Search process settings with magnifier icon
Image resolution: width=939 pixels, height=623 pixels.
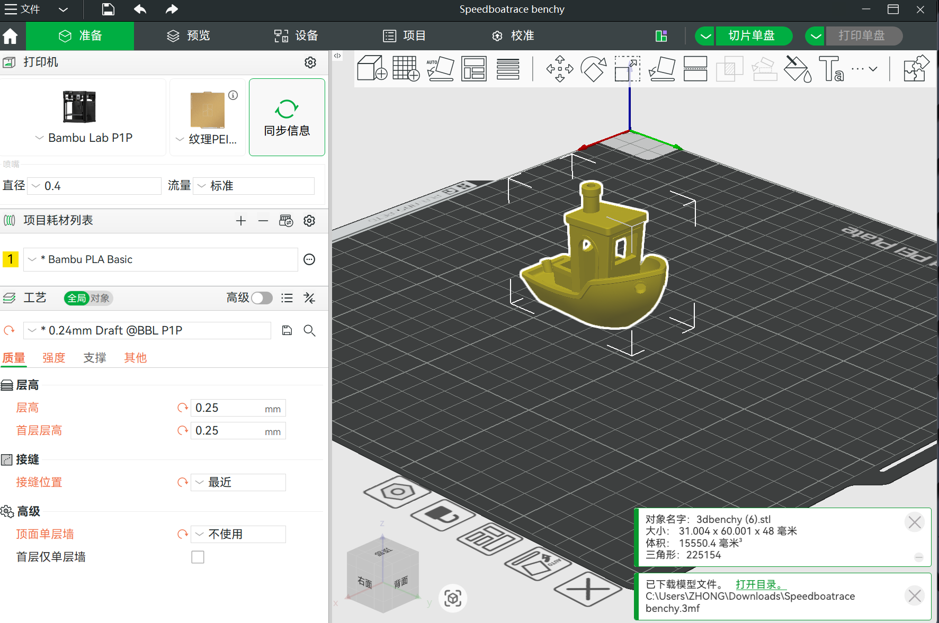(x=309, y=330)
